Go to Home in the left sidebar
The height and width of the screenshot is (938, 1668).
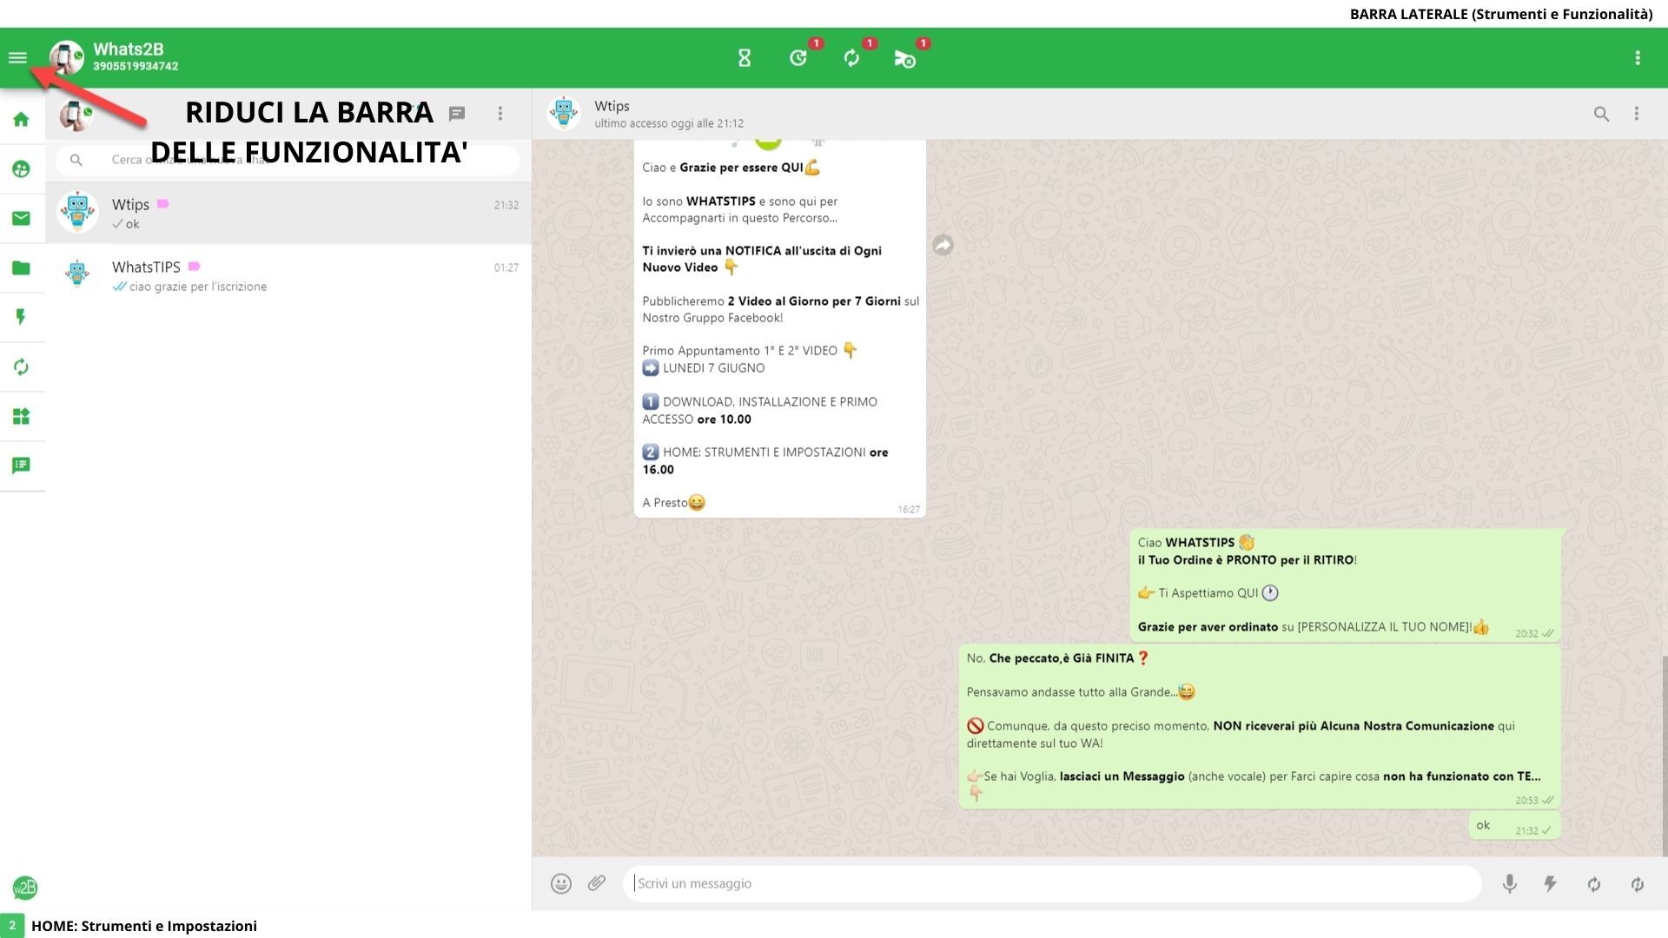[x=22, y=120]
